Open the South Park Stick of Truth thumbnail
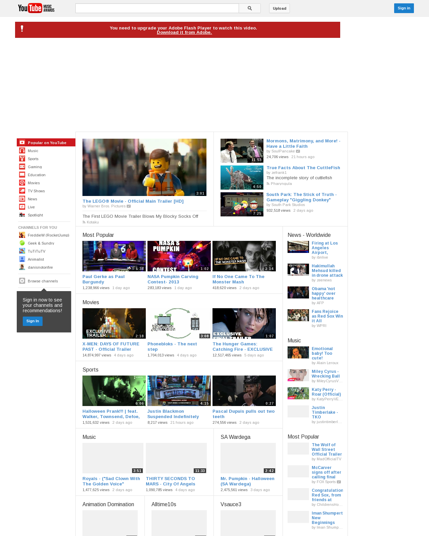Screen dimensions: 429x536 coord(242,204)
